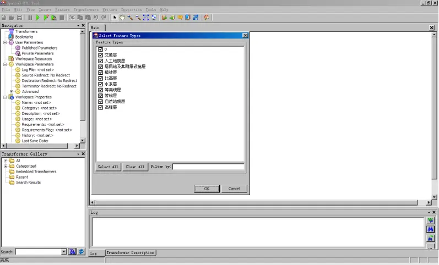Uncheck the 水系层 feature type checkbox
Image resolution: width=439 pixels, height=265 pixels.
pyautogui.click(x=100, y=84)
